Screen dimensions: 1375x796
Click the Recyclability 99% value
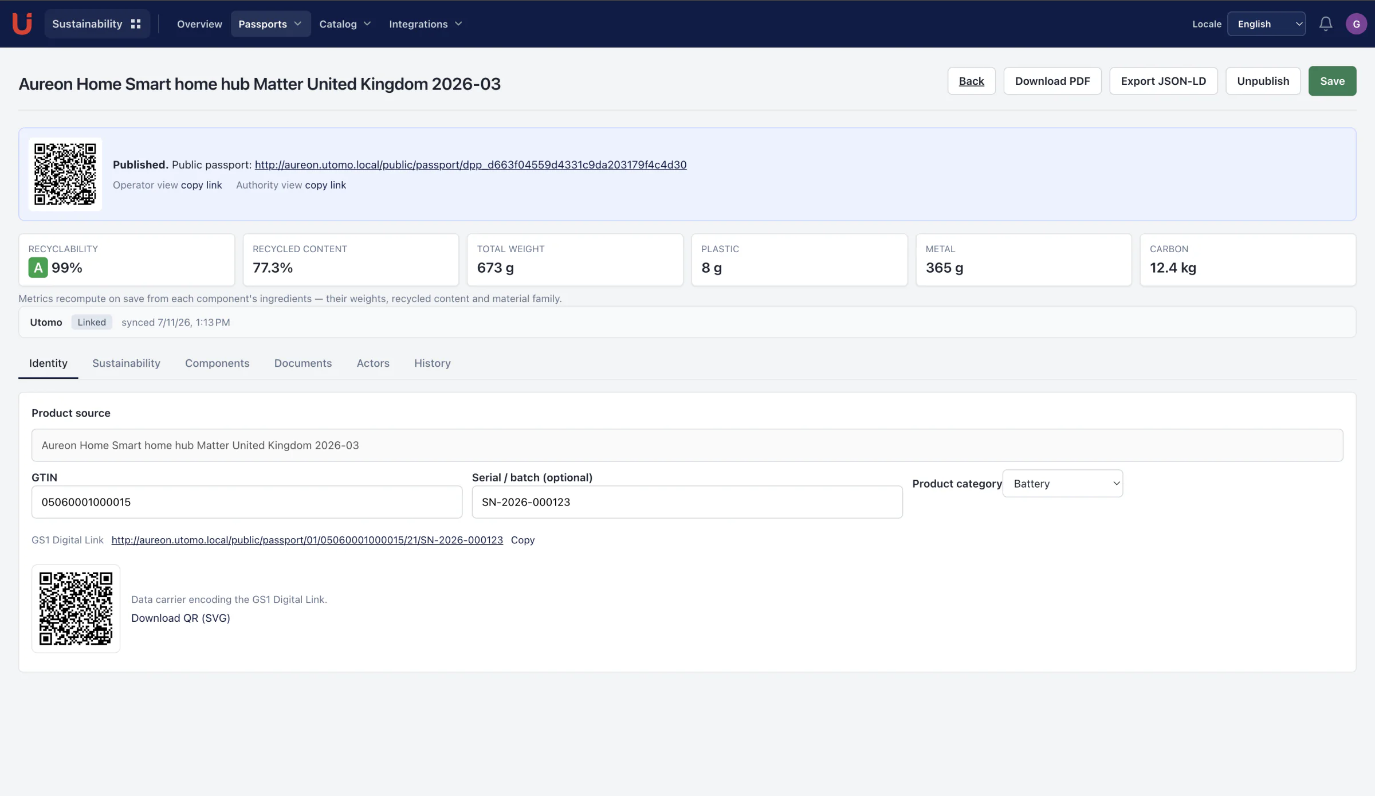coord(67,268)
